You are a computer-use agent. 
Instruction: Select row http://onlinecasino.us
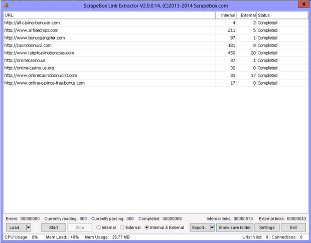click(x=155, y=61)
